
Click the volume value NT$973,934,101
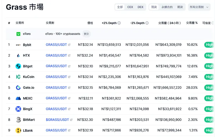[x=169, y=55]
